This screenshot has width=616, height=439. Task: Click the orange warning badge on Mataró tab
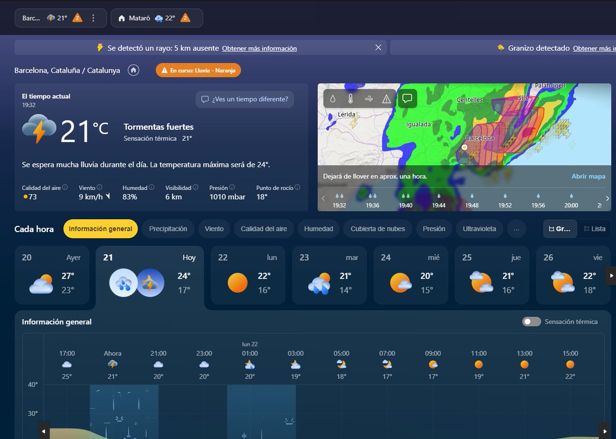(x=185, y=18)
